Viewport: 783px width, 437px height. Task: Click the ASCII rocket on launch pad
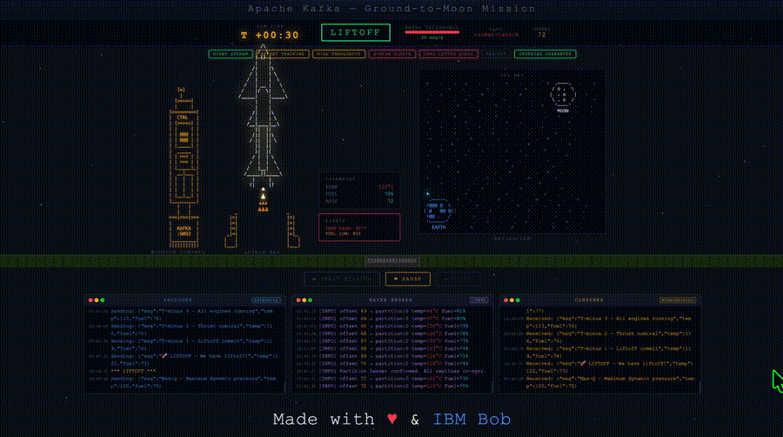point(263,115)
